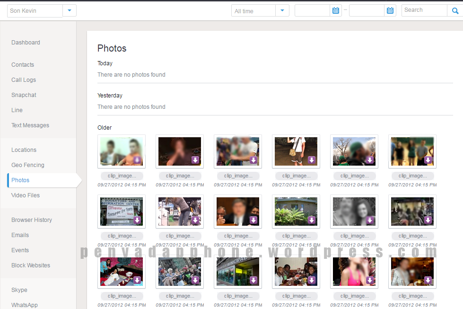Click clip_image label under first photo

coord(122,176)
